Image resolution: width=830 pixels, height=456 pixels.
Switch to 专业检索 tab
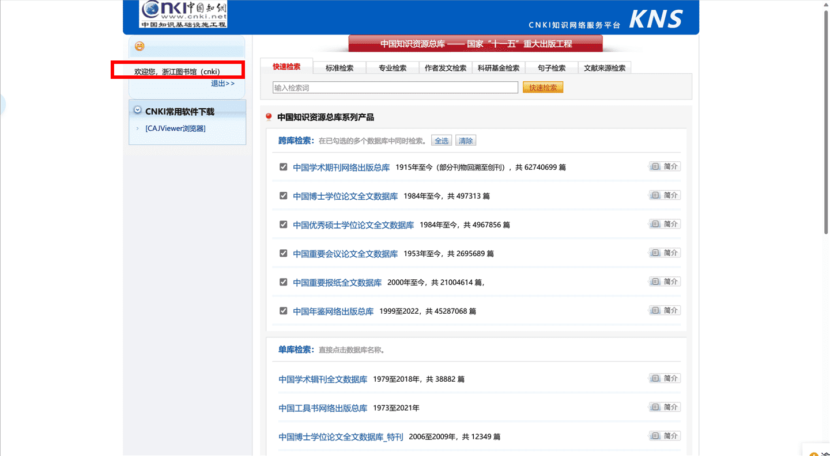coord(393,68)
